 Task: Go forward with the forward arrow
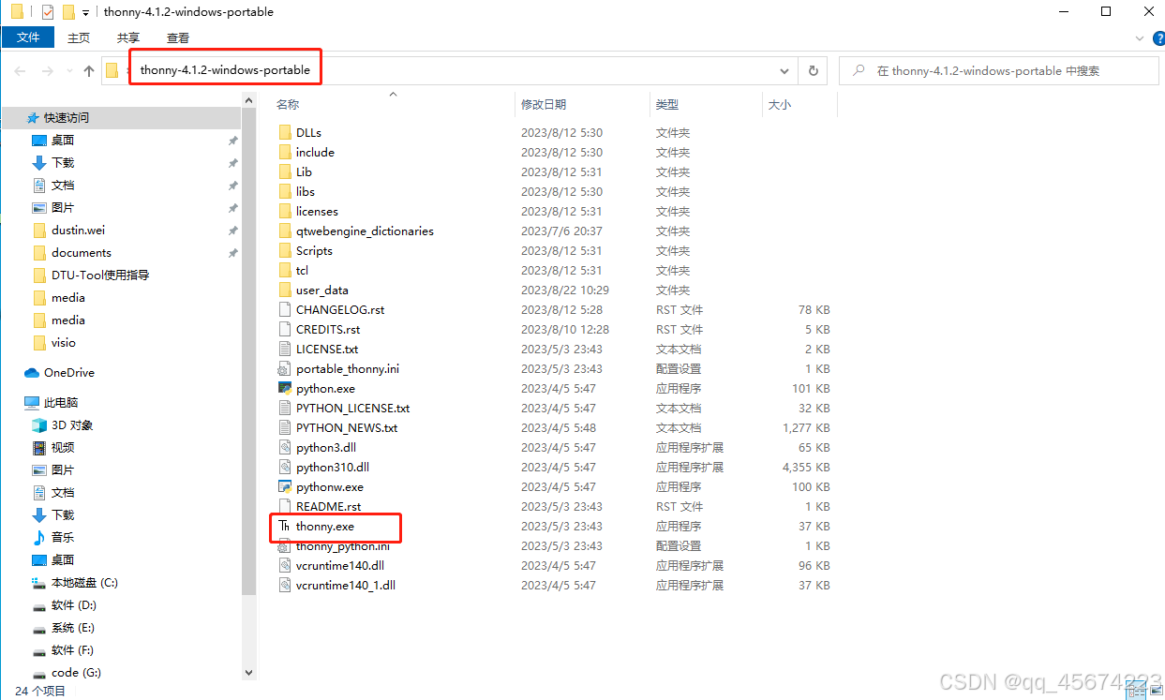click(47, 70)
